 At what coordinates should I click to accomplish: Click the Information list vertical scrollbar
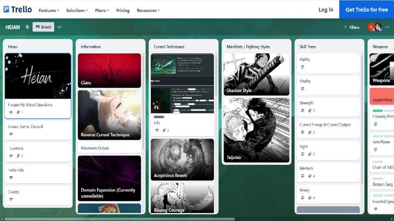[143, 101]
